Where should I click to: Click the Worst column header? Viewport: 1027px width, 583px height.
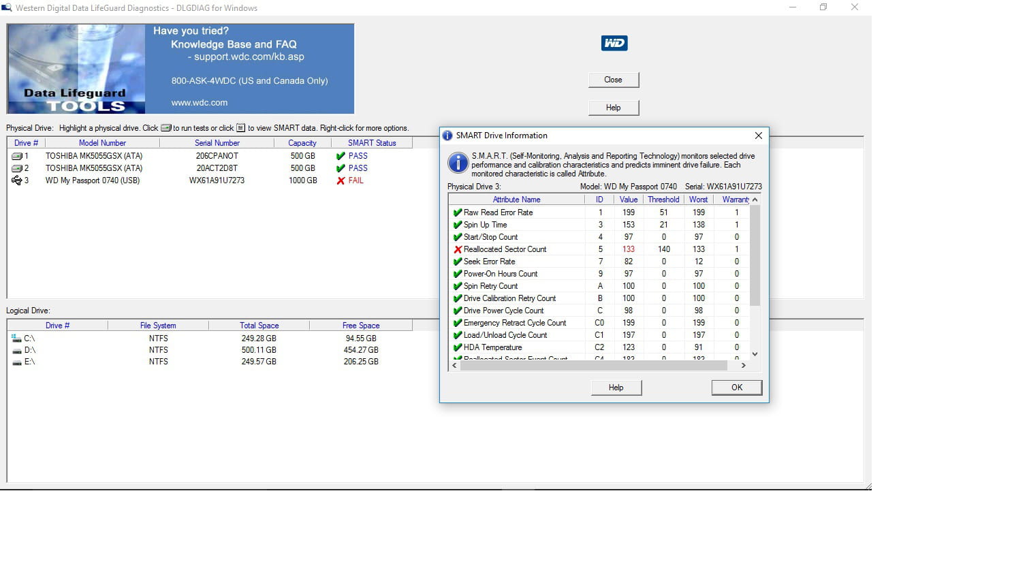(x=699, y=200)
